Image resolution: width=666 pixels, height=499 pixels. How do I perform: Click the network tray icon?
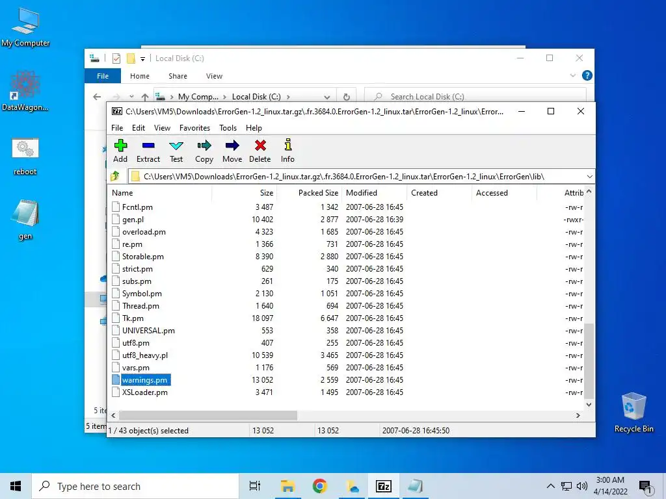[x=566, y=486]
